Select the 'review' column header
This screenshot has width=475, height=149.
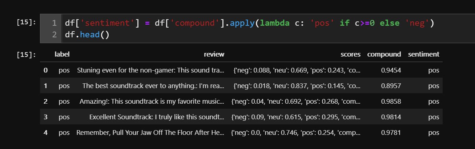[214, 54]
